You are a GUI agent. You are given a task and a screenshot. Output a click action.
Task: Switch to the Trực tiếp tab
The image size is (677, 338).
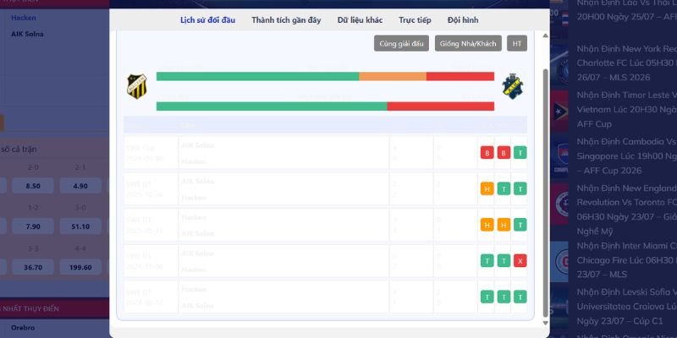pyautogui.click(x=415, y=20)
